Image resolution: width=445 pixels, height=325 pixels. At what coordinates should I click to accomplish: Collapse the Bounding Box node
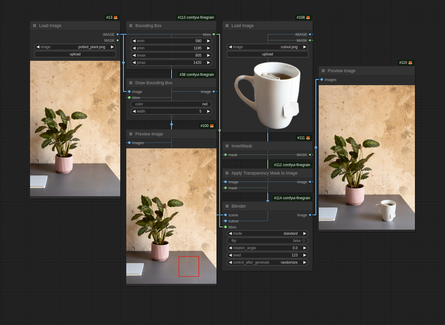(131, 26)
